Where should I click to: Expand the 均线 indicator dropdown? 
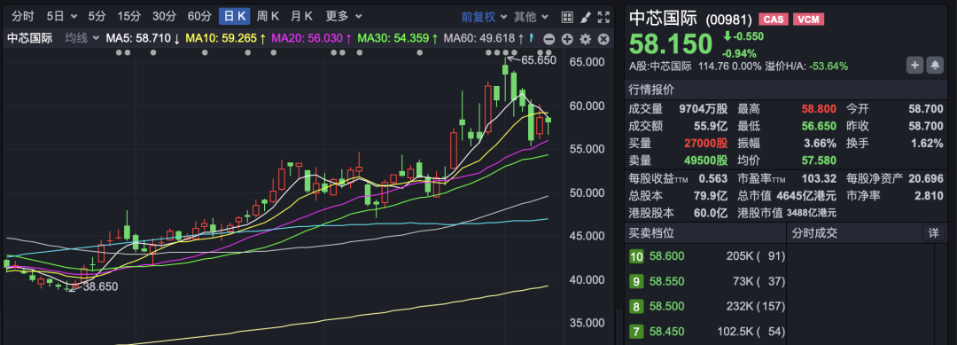[82, 38]
